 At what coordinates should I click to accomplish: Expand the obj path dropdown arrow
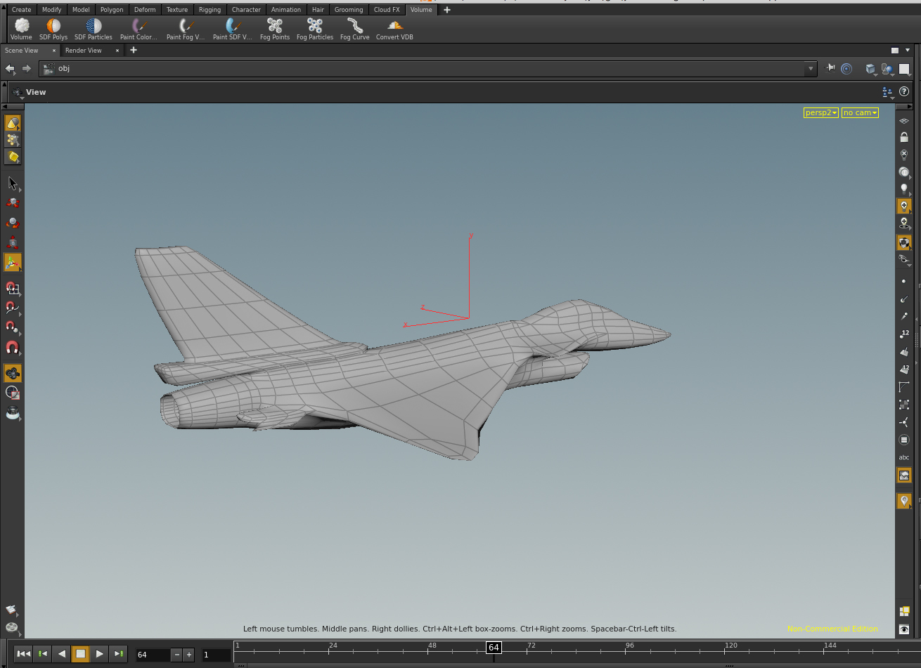tap(811, 69)
